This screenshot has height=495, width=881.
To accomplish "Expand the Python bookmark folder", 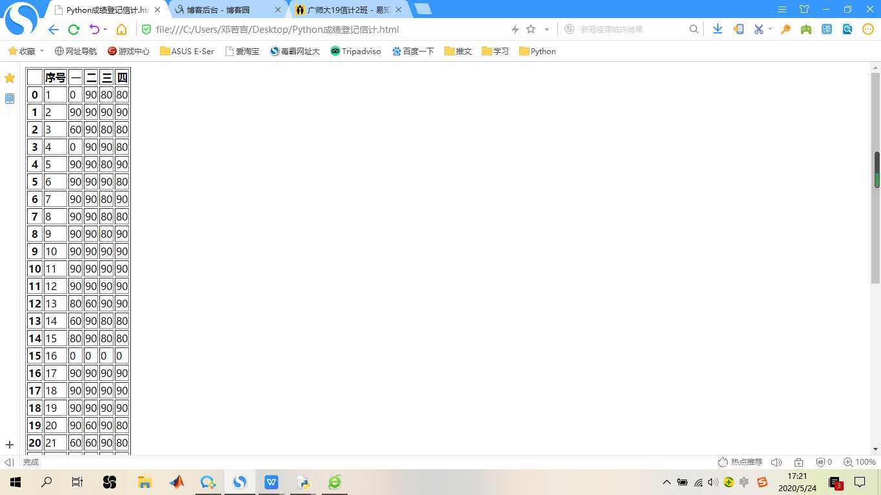I will point(537,51).
